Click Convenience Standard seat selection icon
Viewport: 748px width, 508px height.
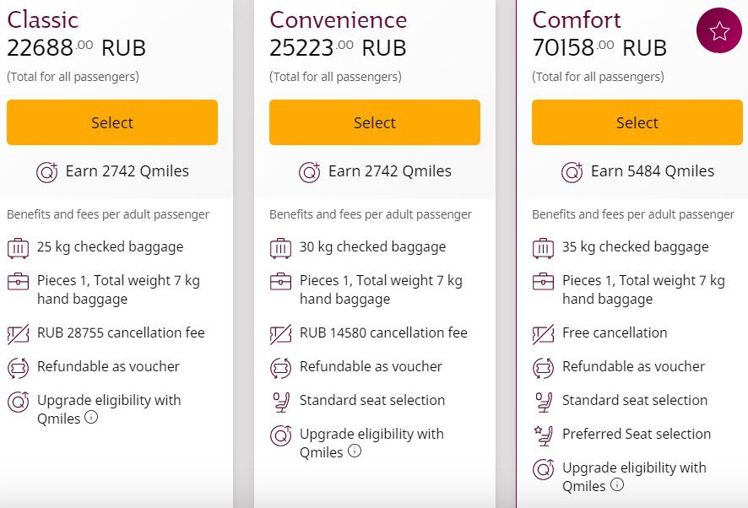coord(280,402)
